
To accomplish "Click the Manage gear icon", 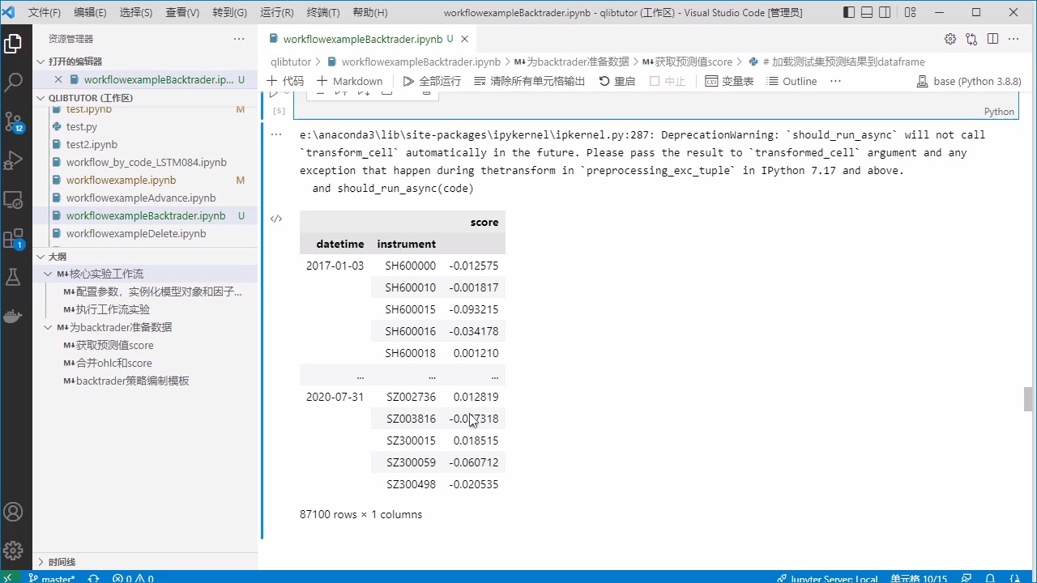I will (14, 551).
